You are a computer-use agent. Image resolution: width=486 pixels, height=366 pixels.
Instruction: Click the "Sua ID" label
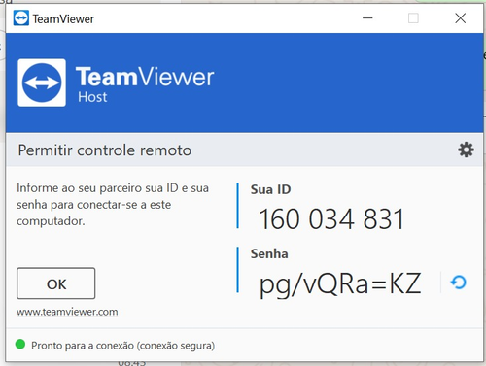point(270,189)
